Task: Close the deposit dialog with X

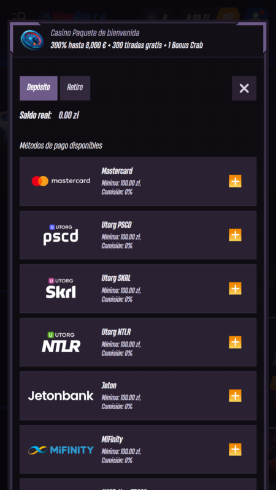Action: click(244, 88)
